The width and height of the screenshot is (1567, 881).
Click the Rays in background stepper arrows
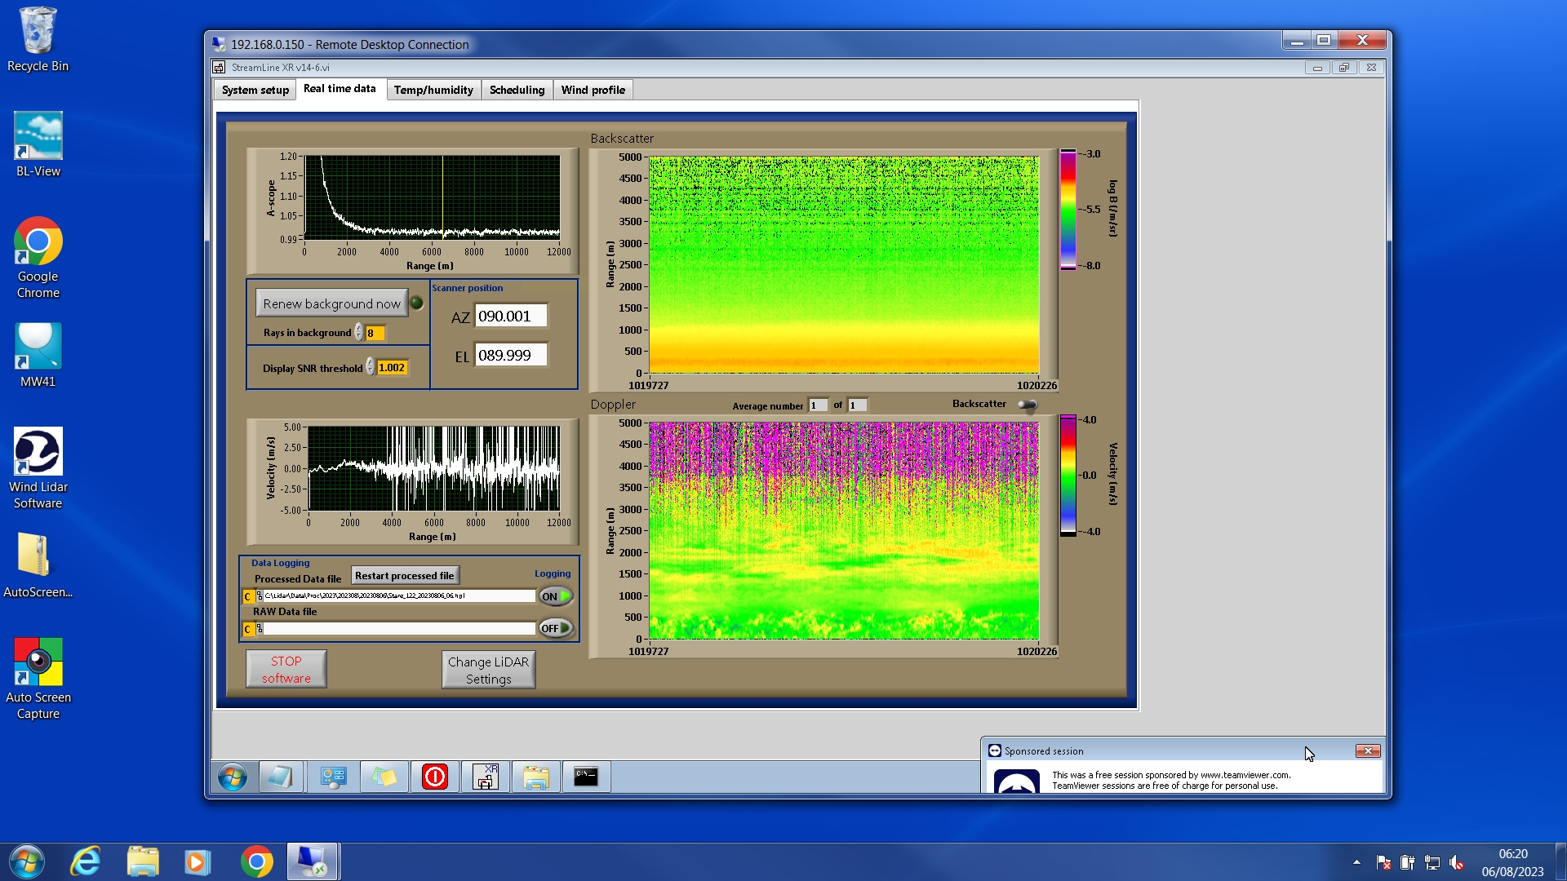[x=359, y=333]
